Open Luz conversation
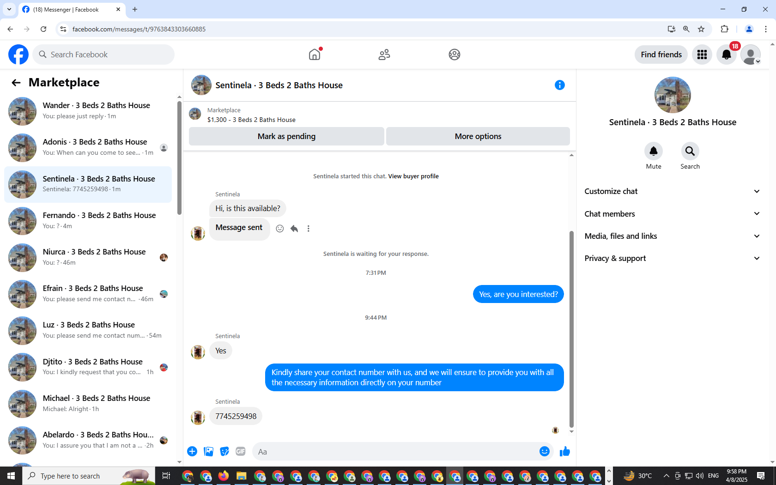776x485 pixels. [x=88, y=330]
